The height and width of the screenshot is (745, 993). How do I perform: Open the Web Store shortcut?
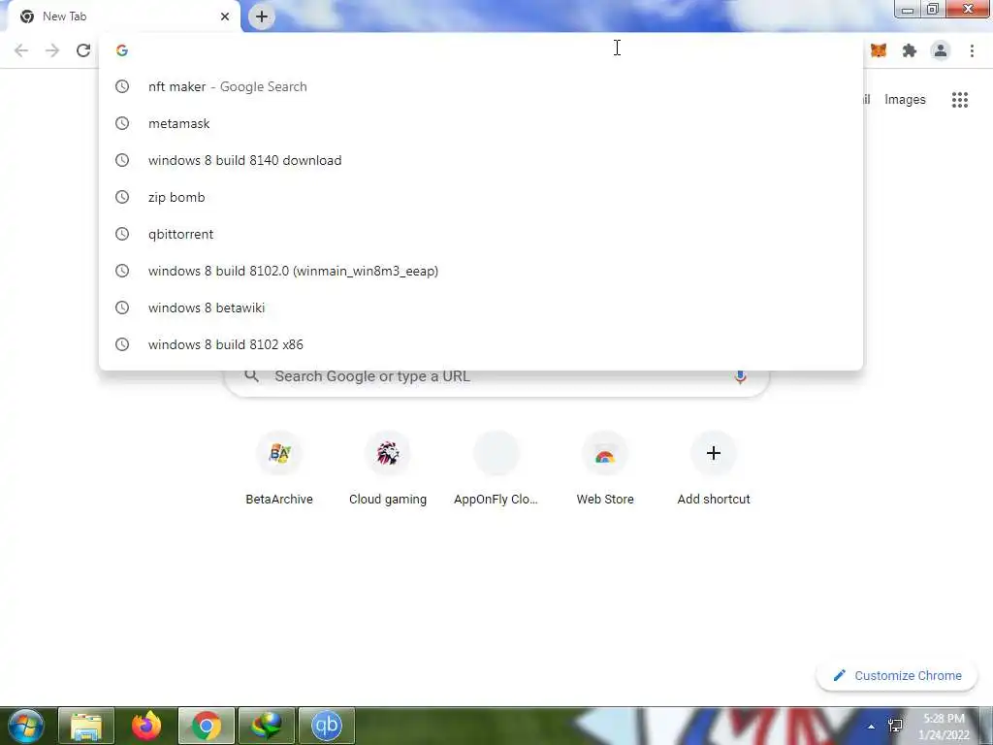pyautogui.click(x=605, y=469)
